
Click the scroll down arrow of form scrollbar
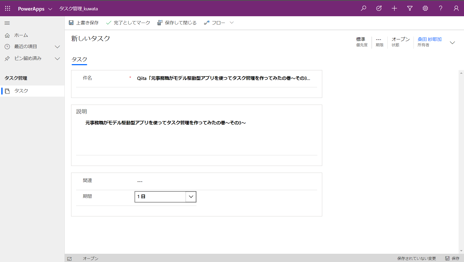click(x=461, y=251)
